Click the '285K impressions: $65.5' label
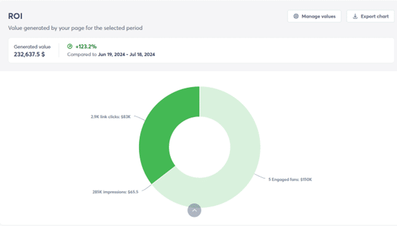397x226 pixels. (116, 192)
